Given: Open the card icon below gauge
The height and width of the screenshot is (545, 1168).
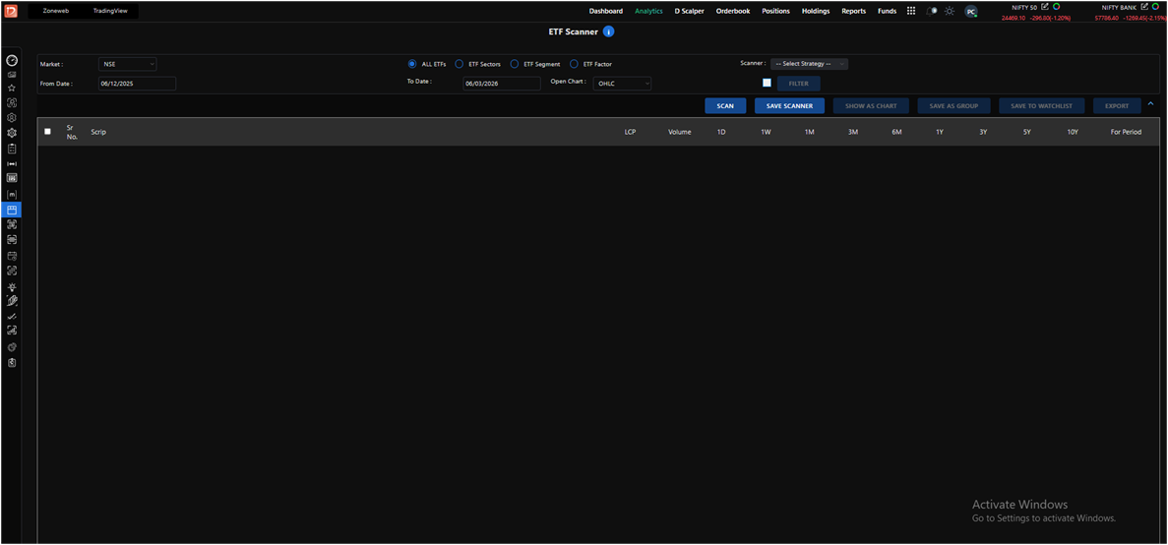Looking at the screenshot, I should coord(11,75).
